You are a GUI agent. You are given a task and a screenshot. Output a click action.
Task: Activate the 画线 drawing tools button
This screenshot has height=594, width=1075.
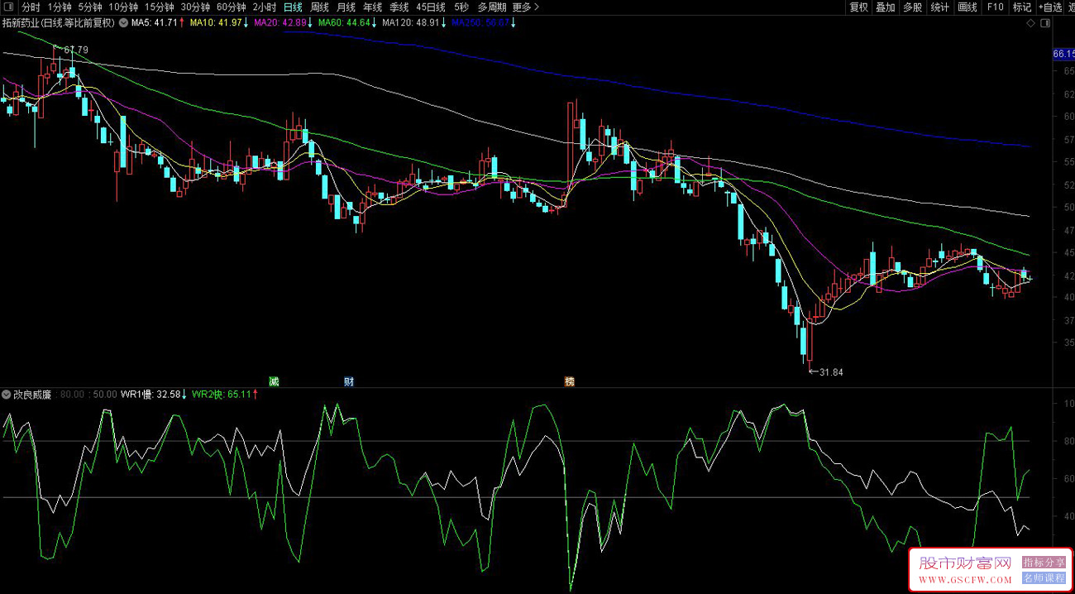pos(967,7)
